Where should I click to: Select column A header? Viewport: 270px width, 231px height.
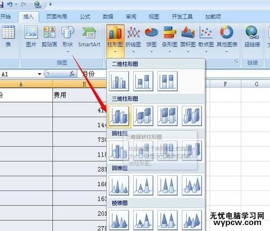click(x=26, y=84)
